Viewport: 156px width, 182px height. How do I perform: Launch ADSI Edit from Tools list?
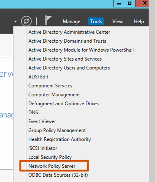click(x=38, y=77)
